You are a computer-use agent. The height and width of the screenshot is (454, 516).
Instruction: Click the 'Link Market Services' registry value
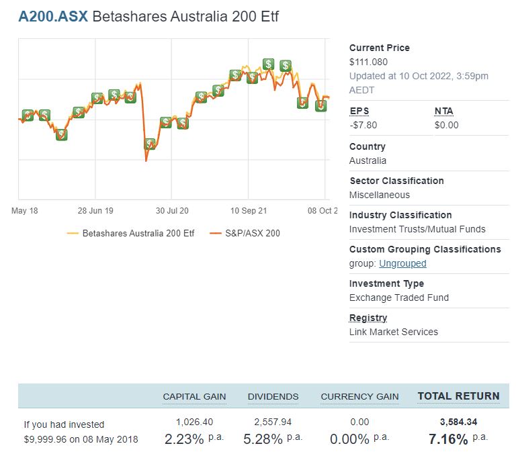pyautogui.click(x=394, y=332)
